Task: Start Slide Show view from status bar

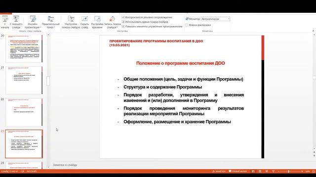Action: pos(273,172)
